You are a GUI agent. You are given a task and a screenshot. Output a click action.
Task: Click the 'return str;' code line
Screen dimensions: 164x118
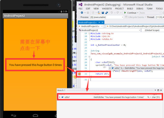tap(102, 74)
